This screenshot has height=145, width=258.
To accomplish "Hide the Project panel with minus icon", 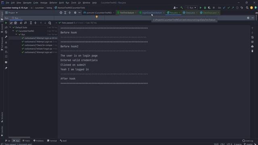I will 79,12.
